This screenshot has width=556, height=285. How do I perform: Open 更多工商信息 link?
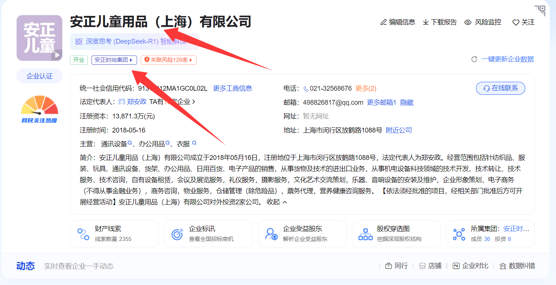(x=233, y=88)
